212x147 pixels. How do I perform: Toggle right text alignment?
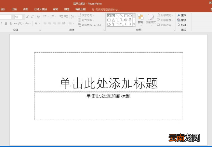[x=54, y=23]
